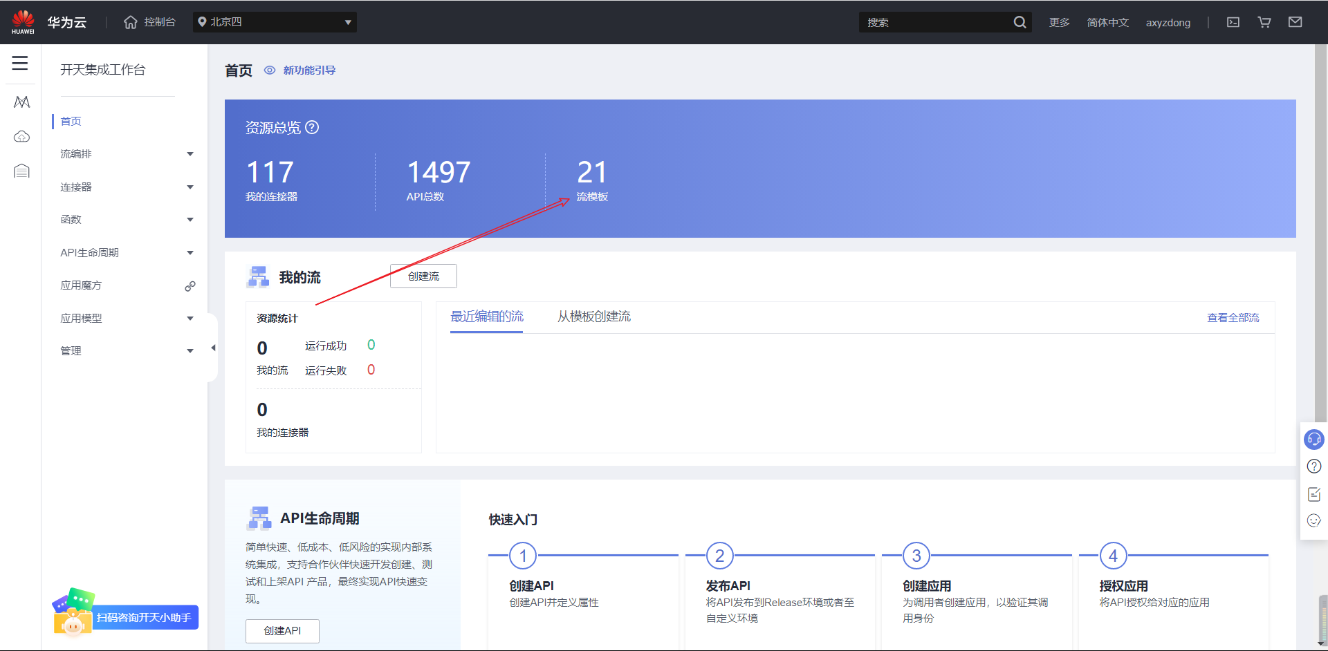Screen dimensions: 1328x651
Task: Open 应用魔方 in the sidebar
Action: (81, 285)
